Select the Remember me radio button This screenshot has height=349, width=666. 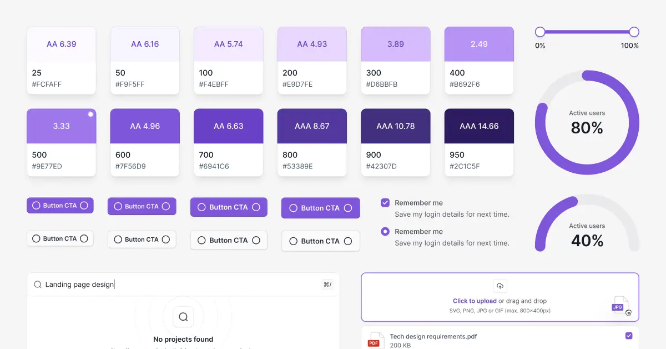point(384,232)
